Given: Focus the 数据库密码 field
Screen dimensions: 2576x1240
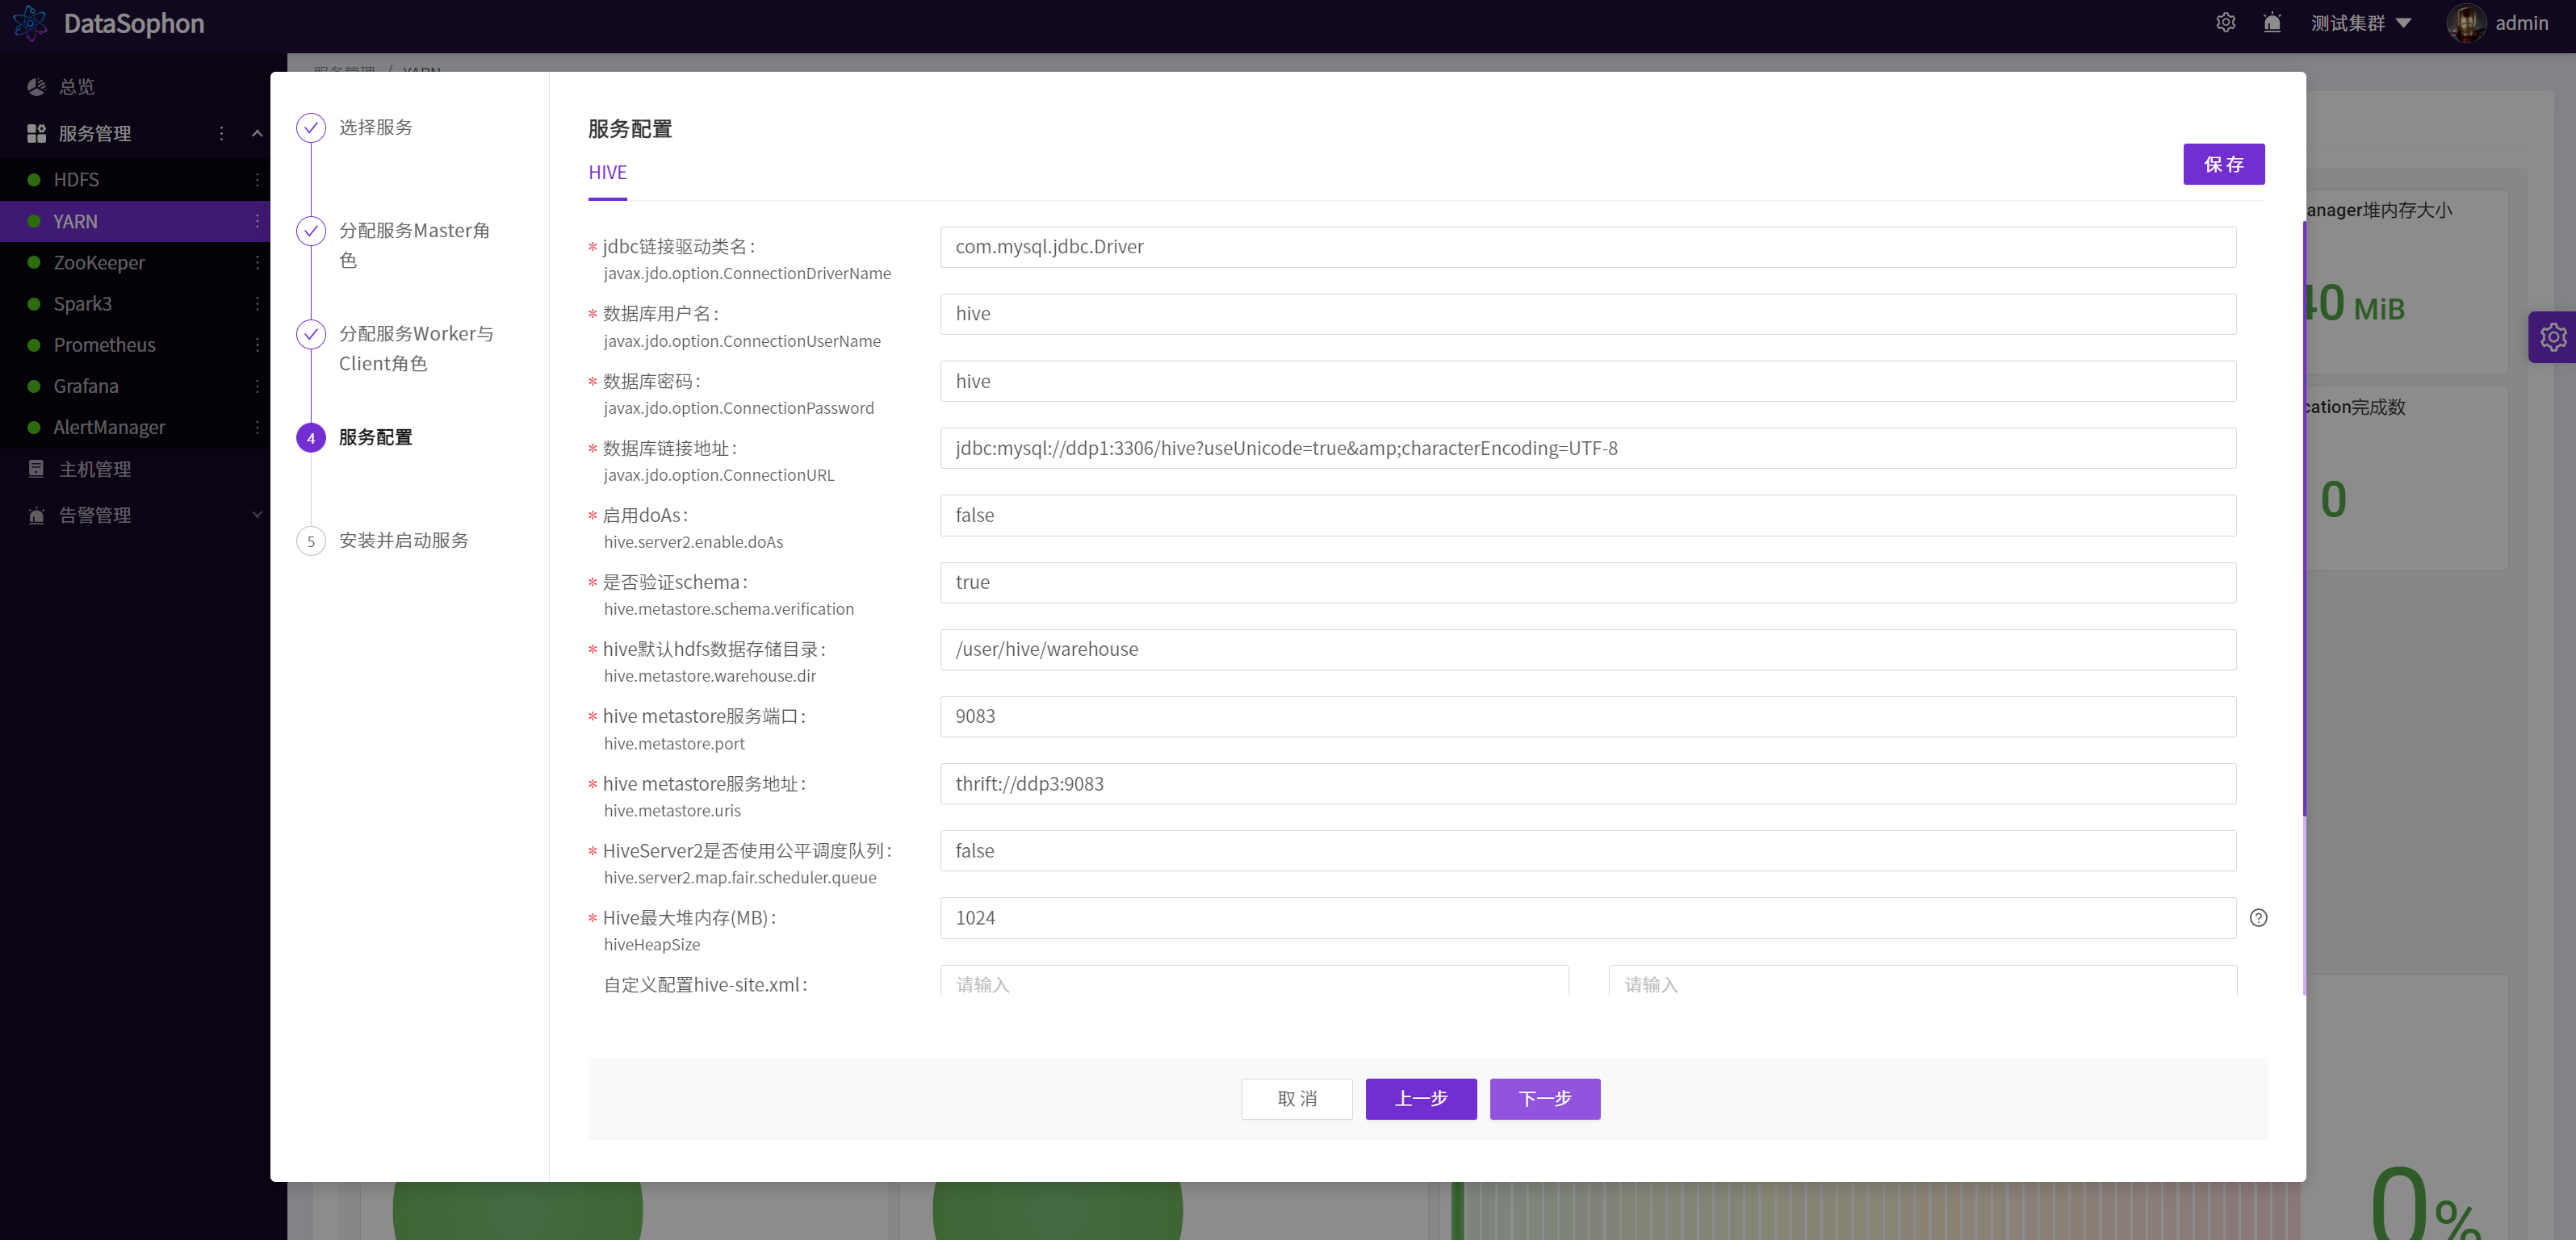Looking at the screenshot, I should pos(1587,381).
